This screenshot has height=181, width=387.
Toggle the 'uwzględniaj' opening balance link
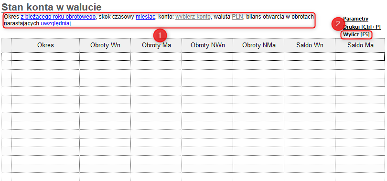pos(55,24)
